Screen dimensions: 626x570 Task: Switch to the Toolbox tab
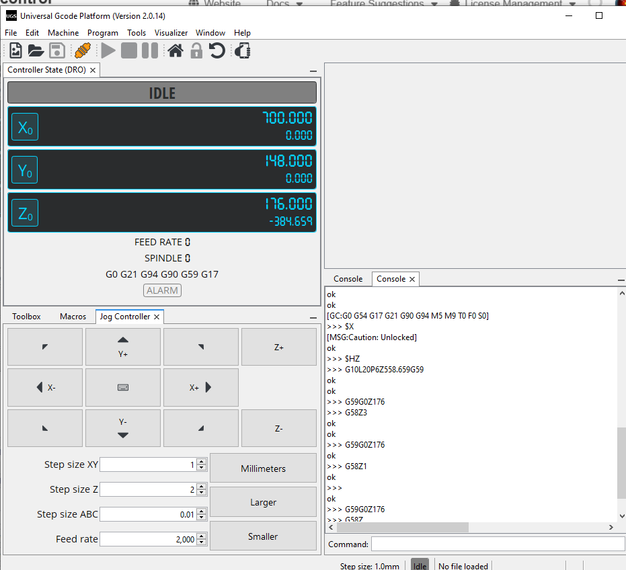click(x=26, y=317)
